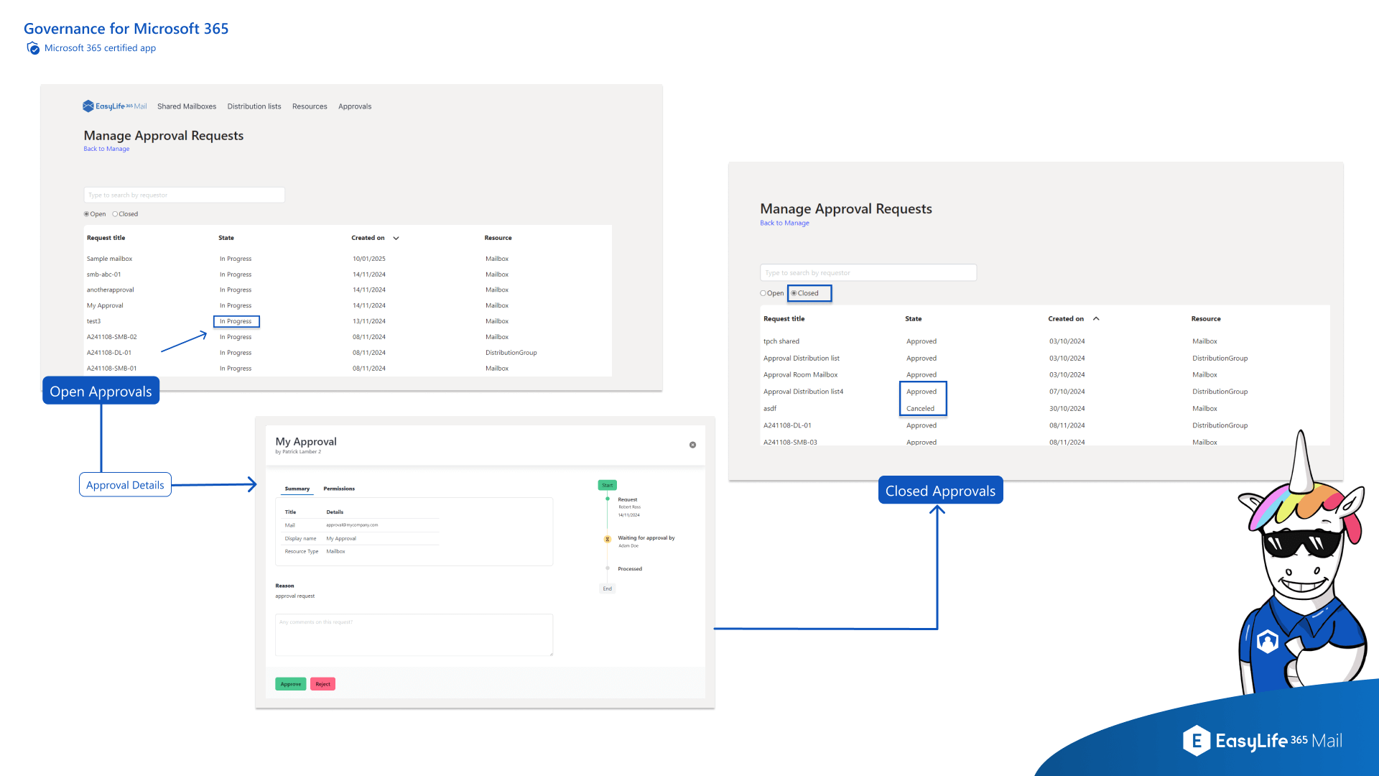
Task: Click the hourglass waiting-for-approval icon
Action: [607, 538]
